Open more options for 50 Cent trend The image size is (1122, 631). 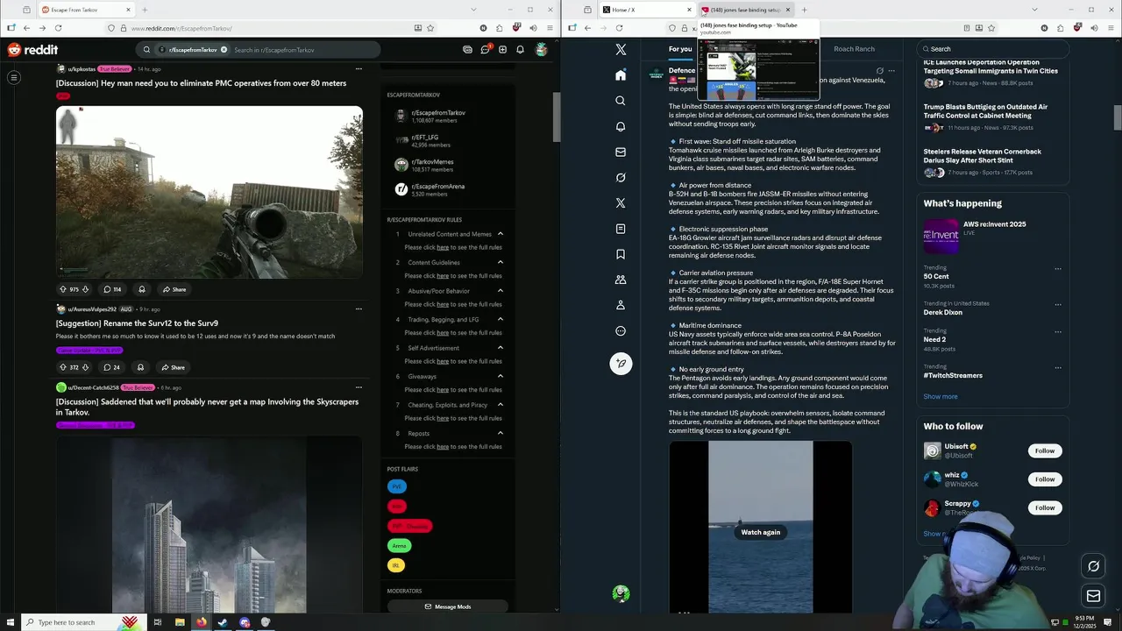coord(1058,269)
